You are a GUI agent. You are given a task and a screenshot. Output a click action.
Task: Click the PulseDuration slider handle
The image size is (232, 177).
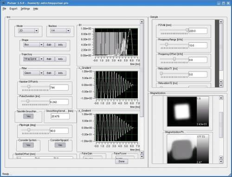28,101
